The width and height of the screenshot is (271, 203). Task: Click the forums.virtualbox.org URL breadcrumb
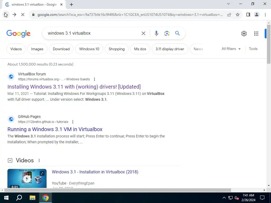pyautogui.click(x=54, y=79)
